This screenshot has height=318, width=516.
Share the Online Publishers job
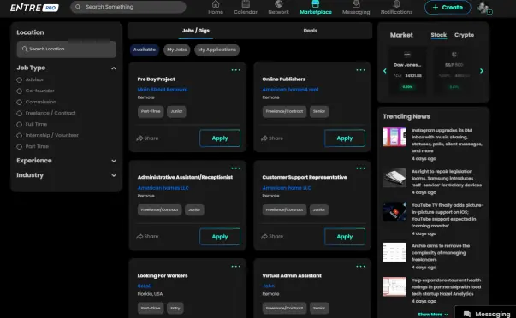(272, 138)
